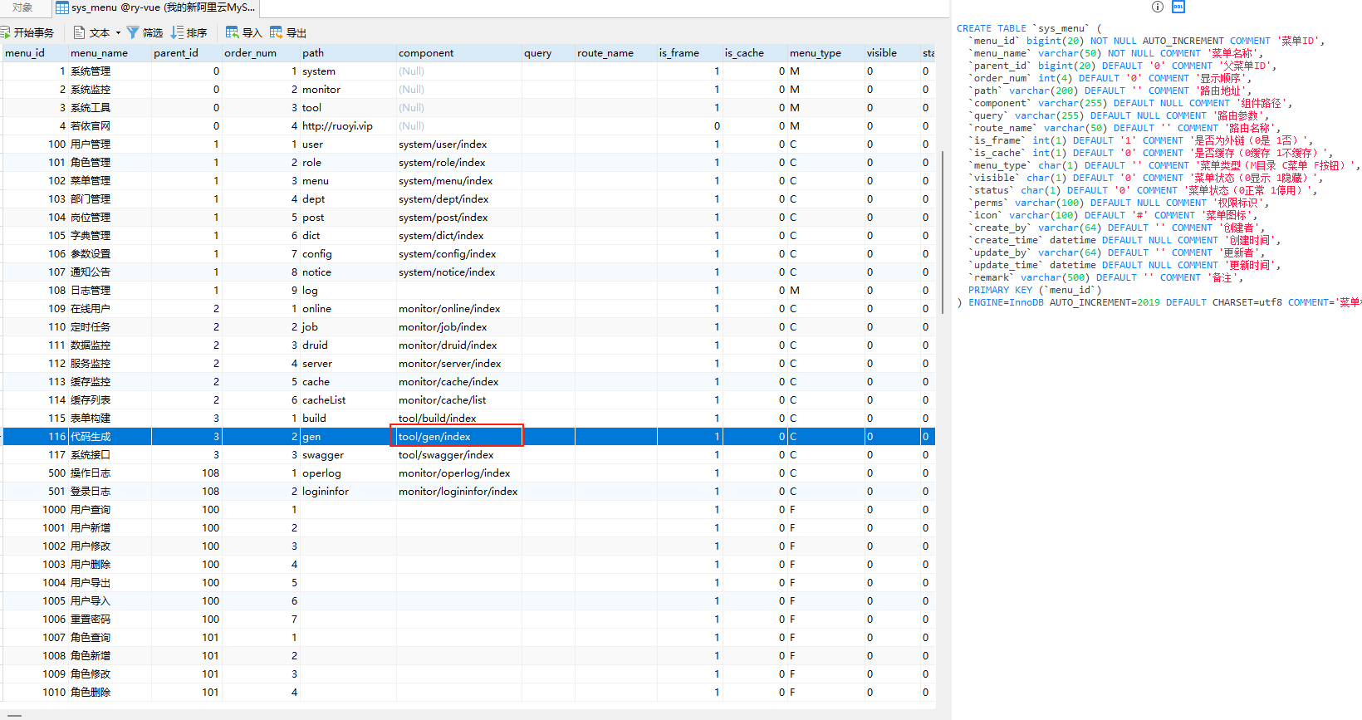Click the path cell 'http://ruoyi.vip'

[347, 125]
